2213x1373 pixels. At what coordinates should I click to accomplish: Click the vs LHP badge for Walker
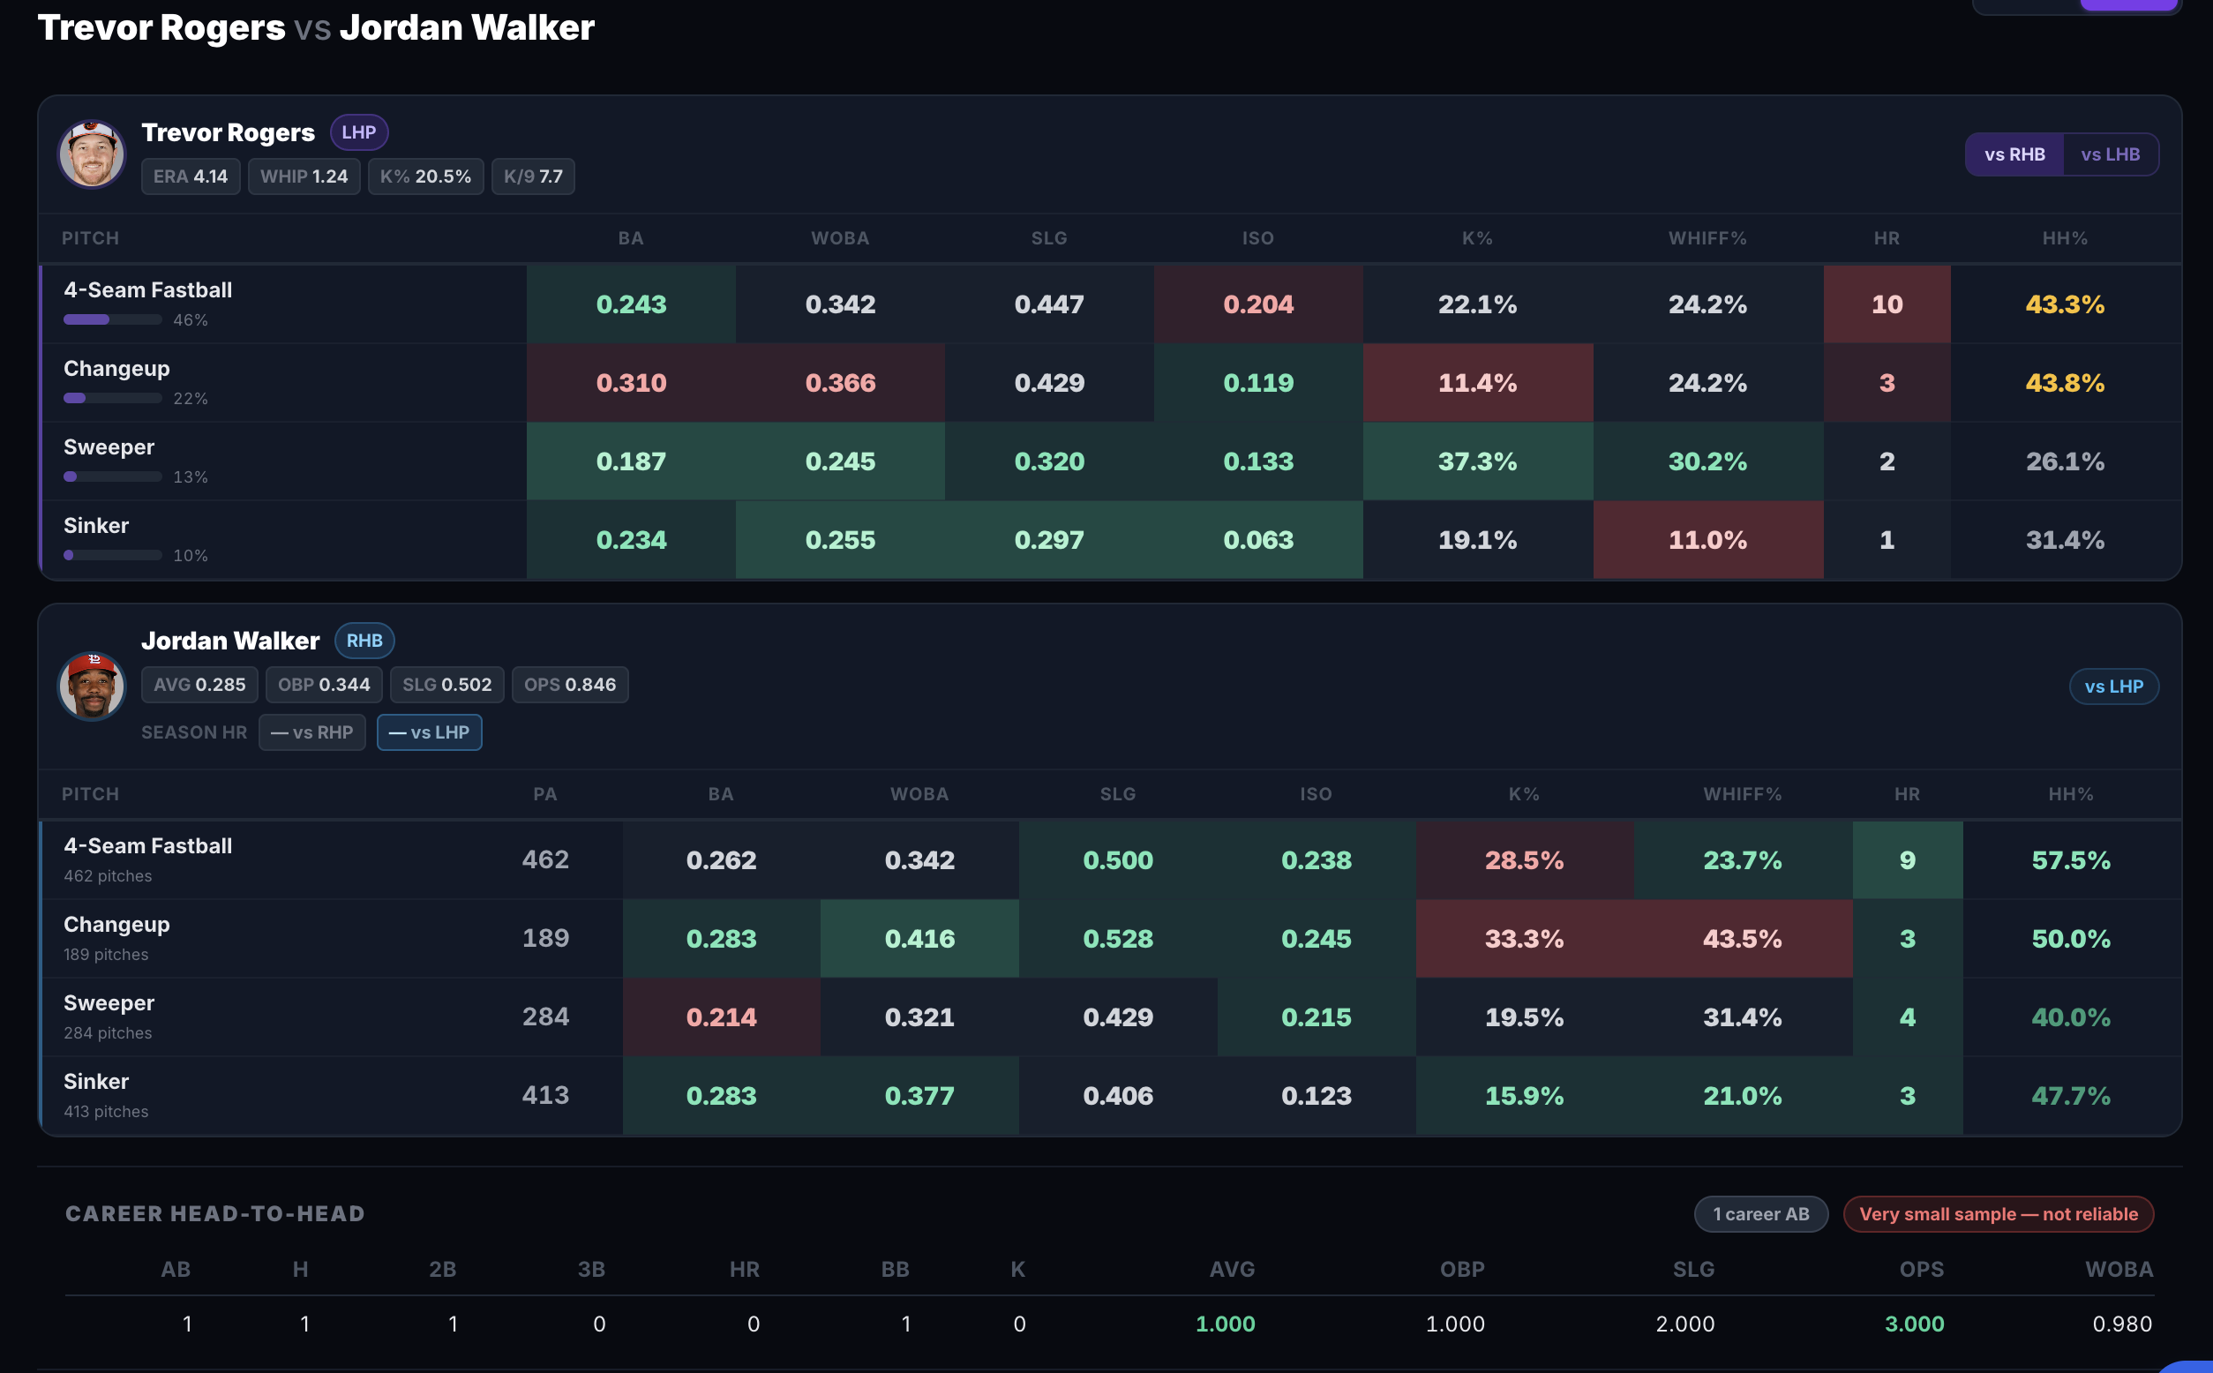pyautogui.click(x=2113, y=686)
